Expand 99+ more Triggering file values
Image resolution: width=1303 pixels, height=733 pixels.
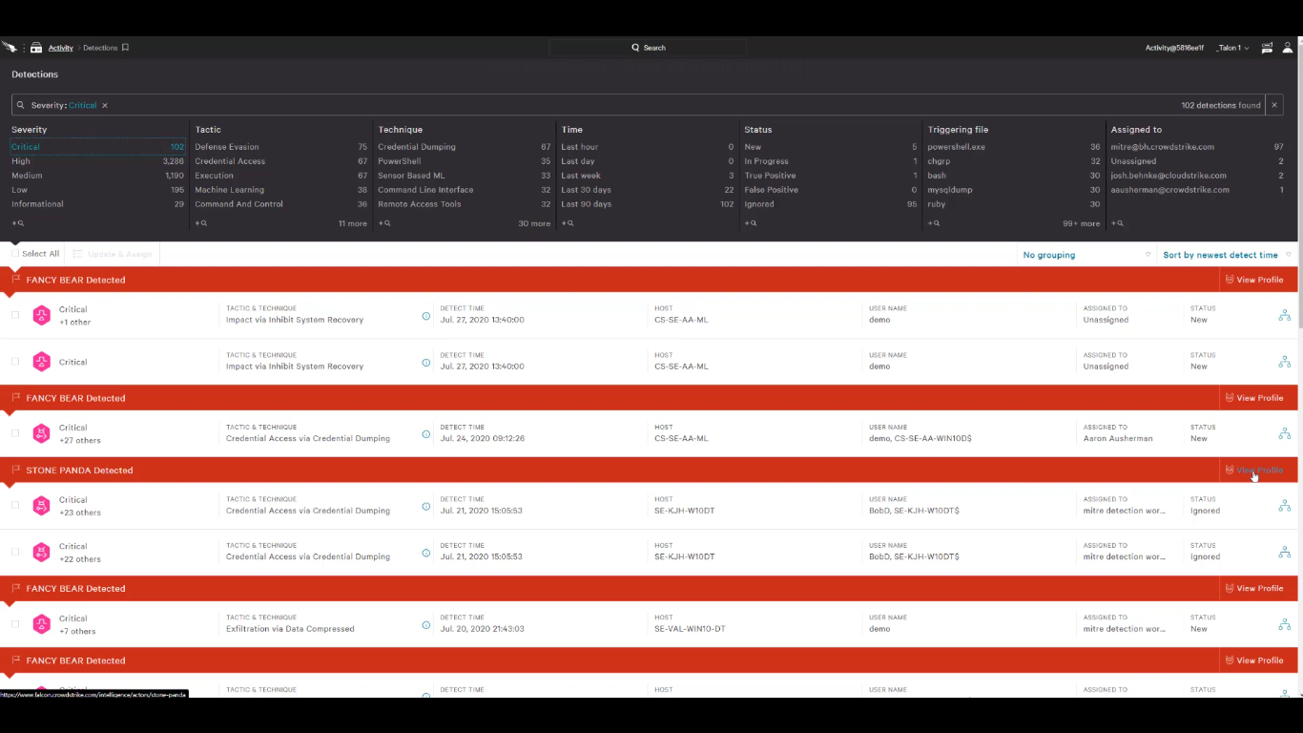coord(1082,223)
